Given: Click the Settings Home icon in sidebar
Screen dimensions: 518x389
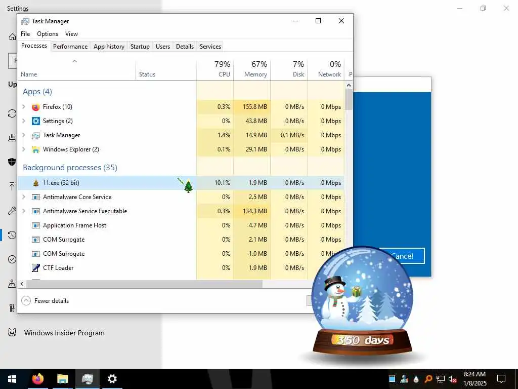Looking at the screenshot, I should (x=12, y=36).
